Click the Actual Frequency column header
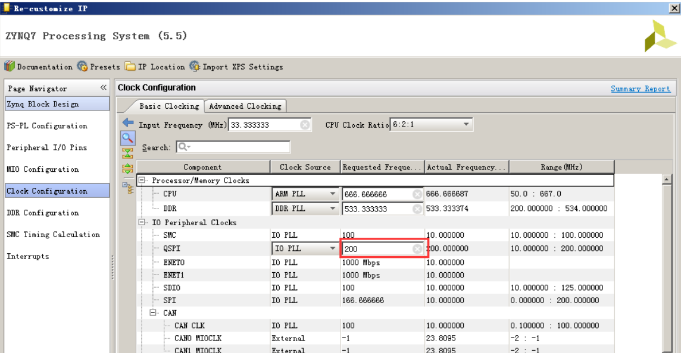 coord(467,167)
